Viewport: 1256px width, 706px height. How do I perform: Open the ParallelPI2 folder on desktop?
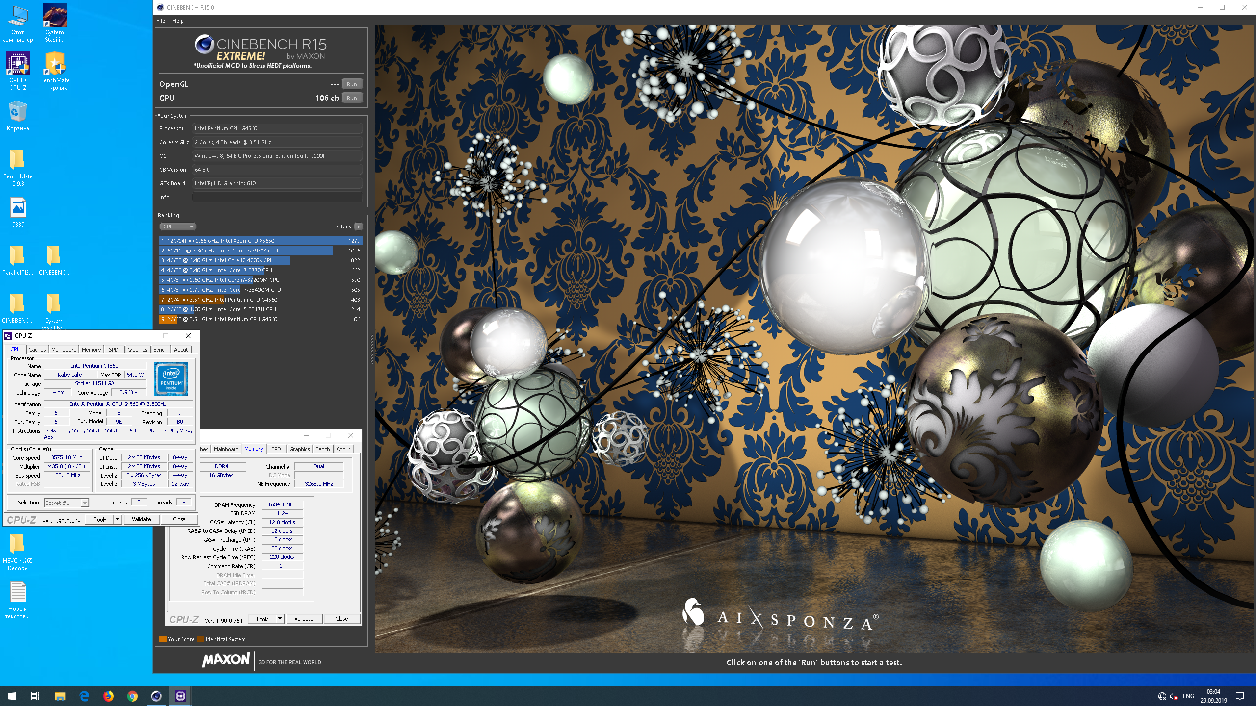click(x=18, y=260)
